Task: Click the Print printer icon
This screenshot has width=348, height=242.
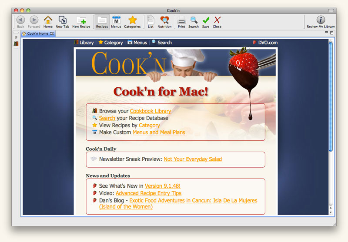Action: [x=181, y=22]
